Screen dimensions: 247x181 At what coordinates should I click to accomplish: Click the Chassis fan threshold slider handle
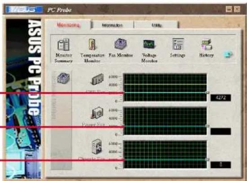click(x=208, y=159)
